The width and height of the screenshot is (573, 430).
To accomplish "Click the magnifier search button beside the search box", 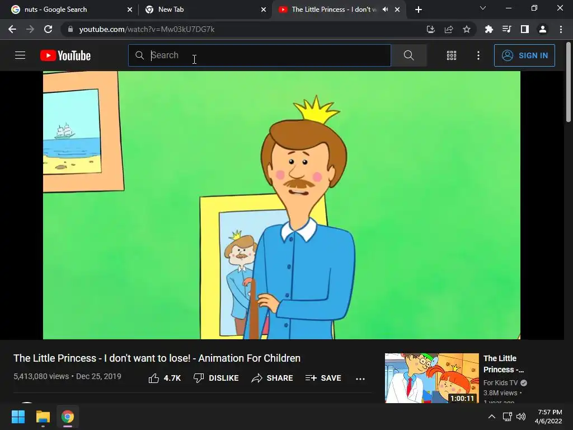I will pyautogui.click(x=409, y=55).
